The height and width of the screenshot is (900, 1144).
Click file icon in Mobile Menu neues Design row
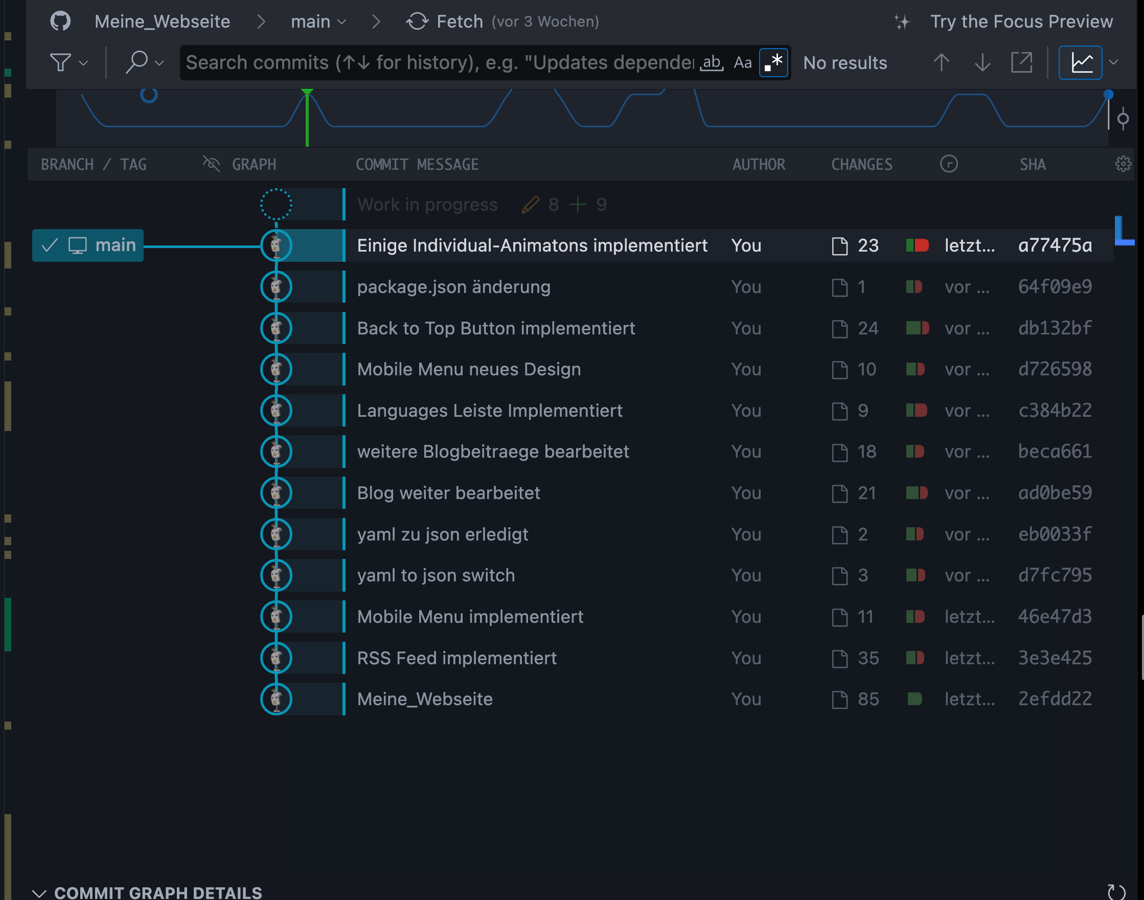coord(839,370)
